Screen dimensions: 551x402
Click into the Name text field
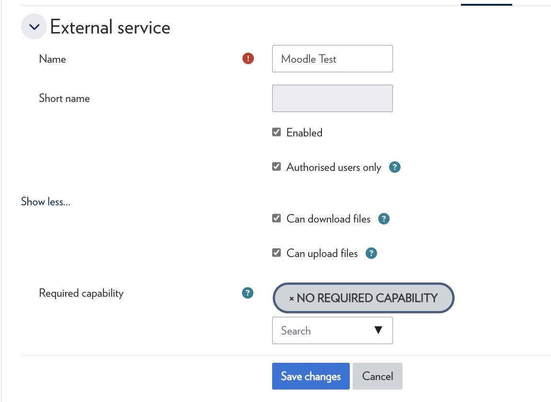pyautogui.click(x=332, y=59)
